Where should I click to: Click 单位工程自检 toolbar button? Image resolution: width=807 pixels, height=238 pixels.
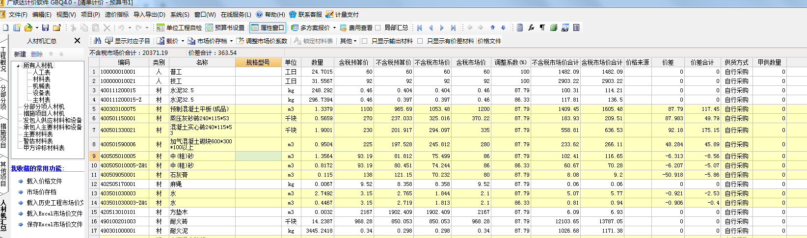[x=179, y=27]
